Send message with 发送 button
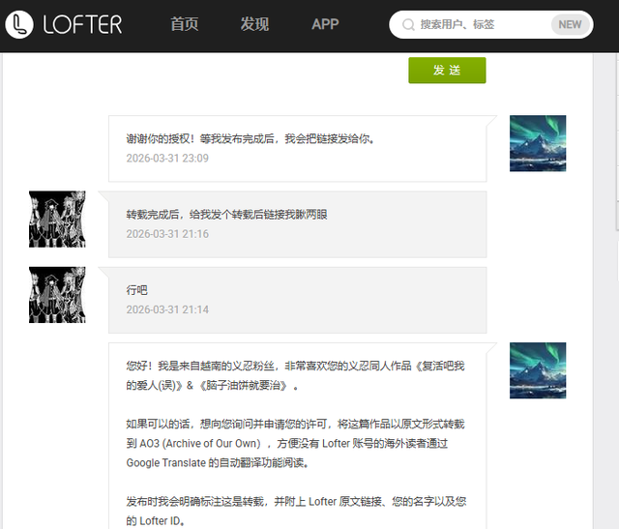 pyautogui.click(x=447, y=71)
